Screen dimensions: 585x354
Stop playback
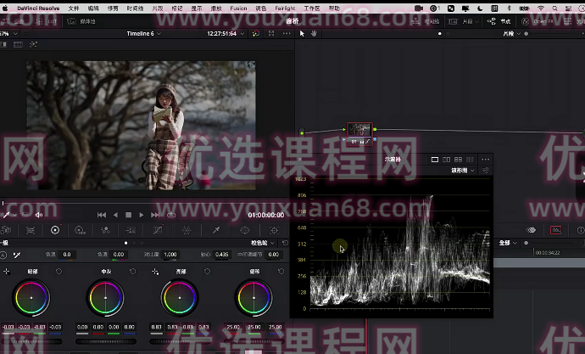[x=128, y=215]
